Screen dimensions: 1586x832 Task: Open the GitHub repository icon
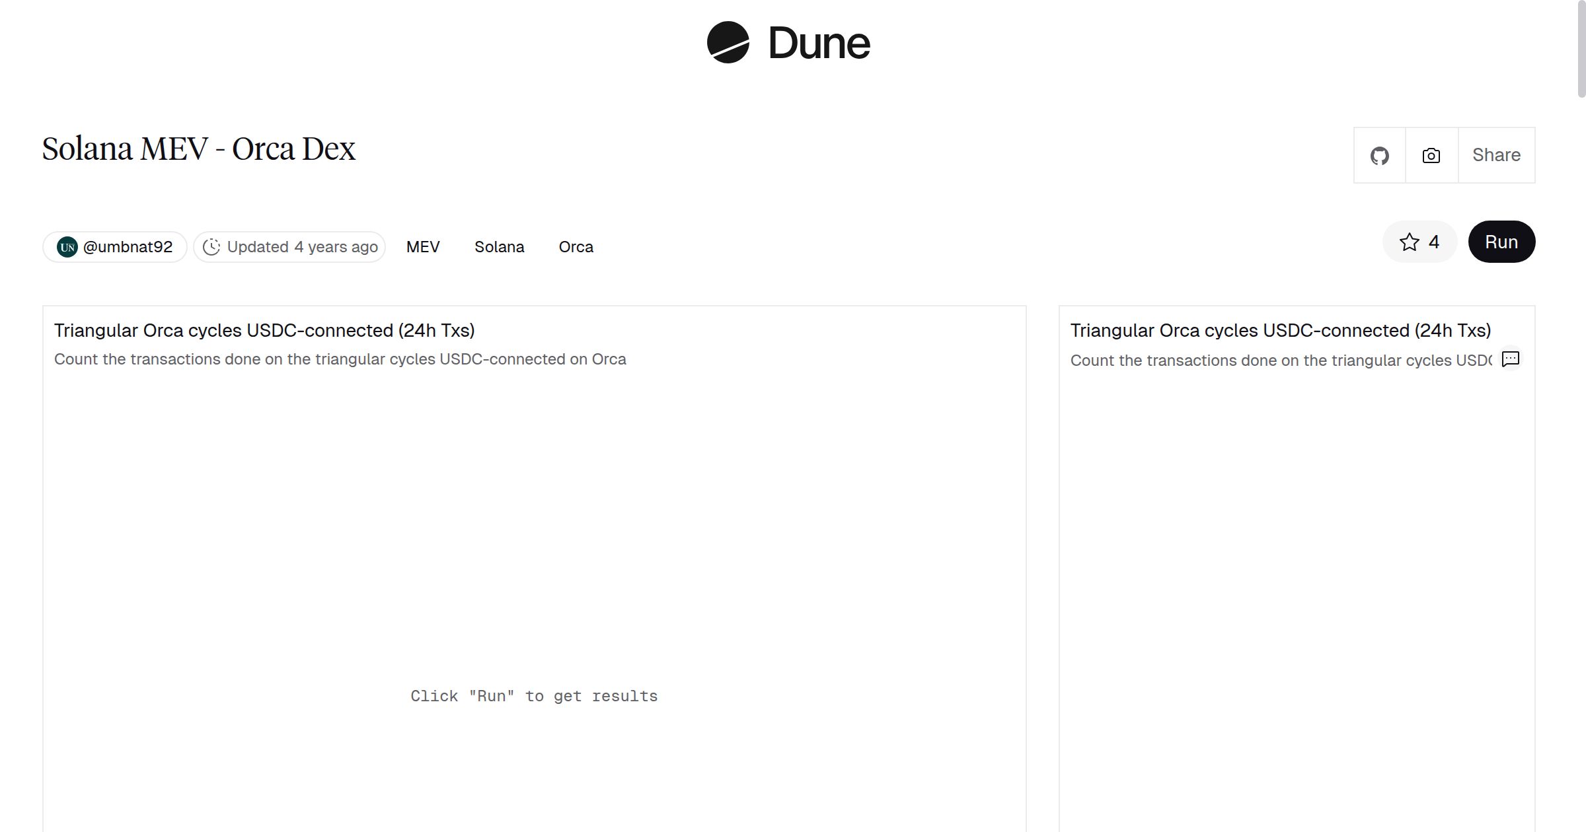[1379, 156]
